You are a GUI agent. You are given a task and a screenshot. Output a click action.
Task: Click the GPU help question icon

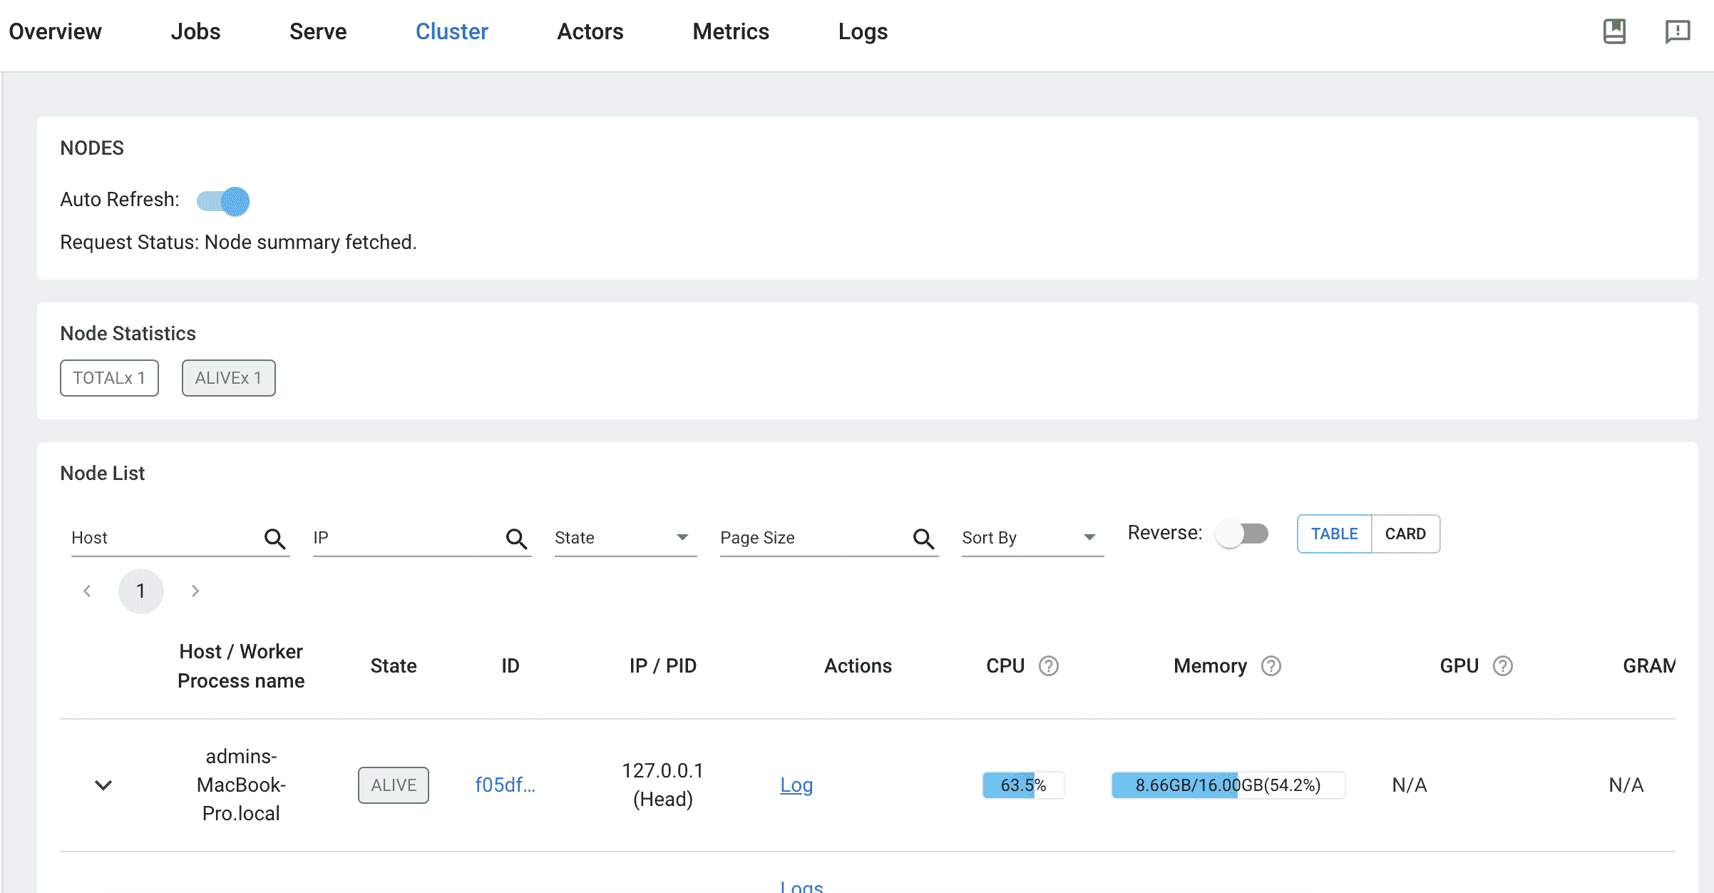1502,665
